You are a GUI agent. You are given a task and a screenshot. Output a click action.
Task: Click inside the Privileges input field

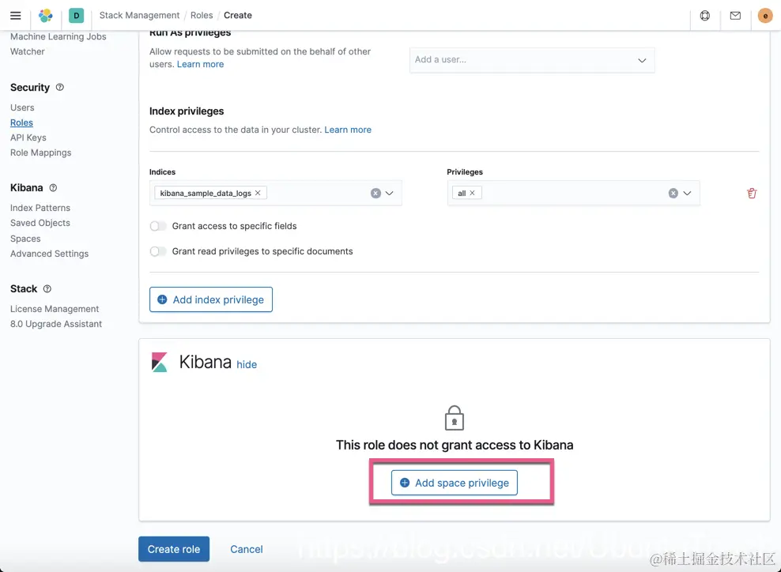tap(573, 193)
